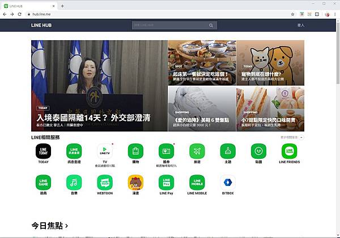Go back using the browser back arrow
340x238 pixels.
coord(5,14)
